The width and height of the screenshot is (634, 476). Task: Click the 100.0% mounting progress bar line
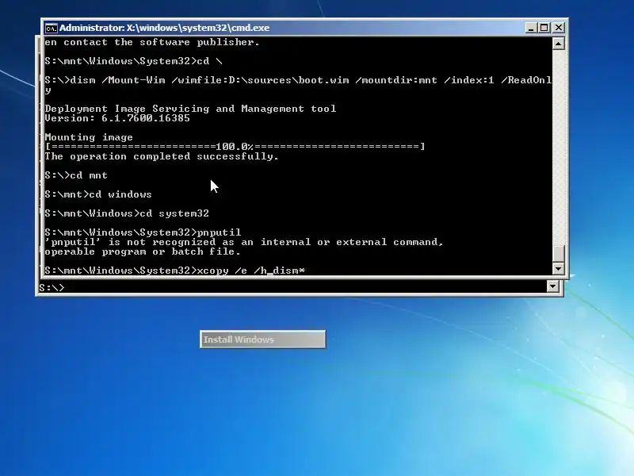click(235, 147)
